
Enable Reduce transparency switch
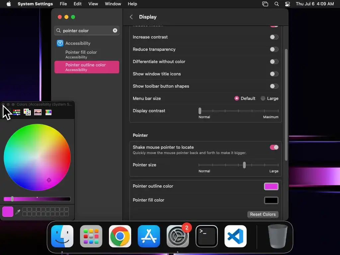click(x=274, y=49)
